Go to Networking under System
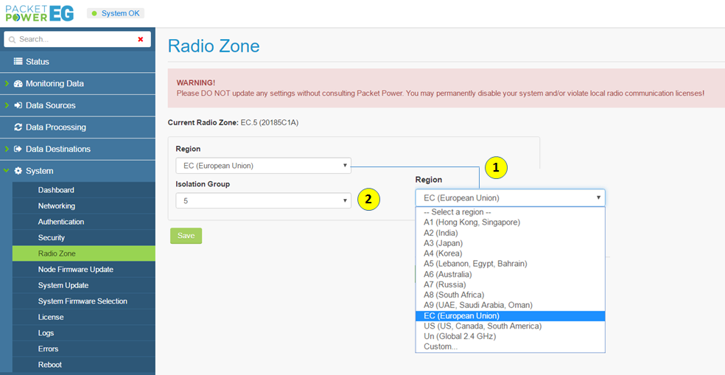The image size is (725, 375). pos(57,206)
